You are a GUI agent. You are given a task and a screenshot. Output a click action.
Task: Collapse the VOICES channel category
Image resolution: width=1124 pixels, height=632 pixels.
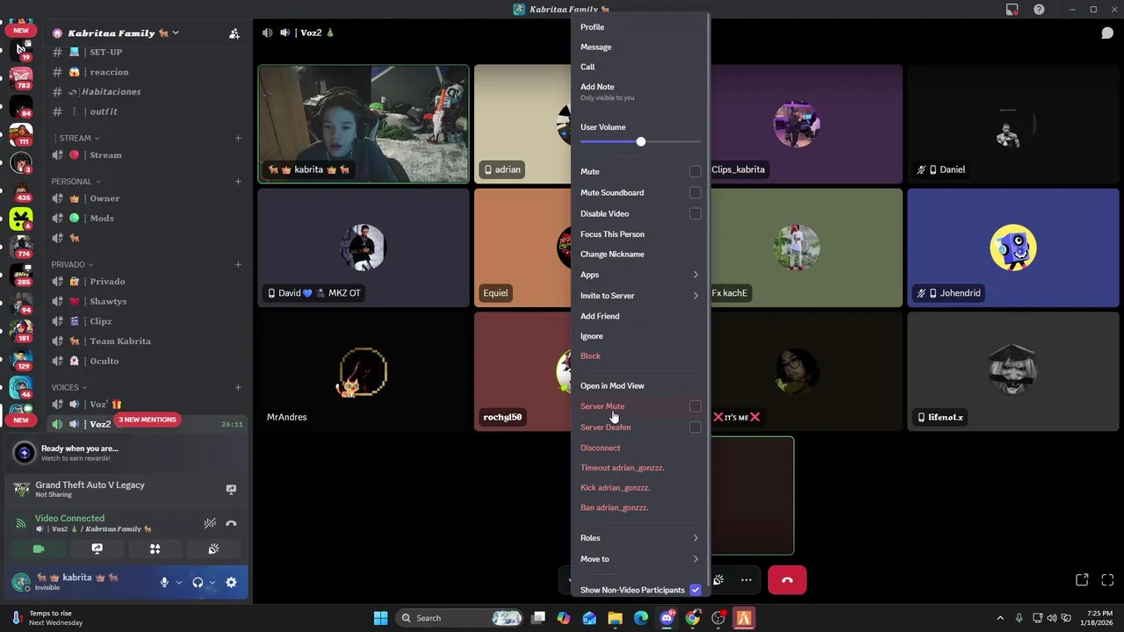(x=68, y=387)
